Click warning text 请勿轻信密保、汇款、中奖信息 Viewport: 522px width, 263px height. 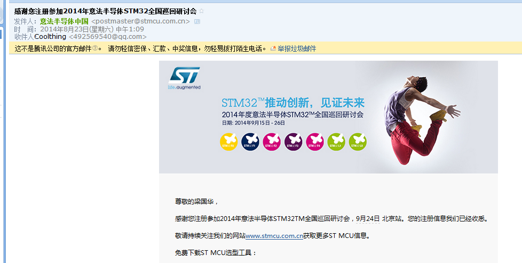(x=153, y=49)
